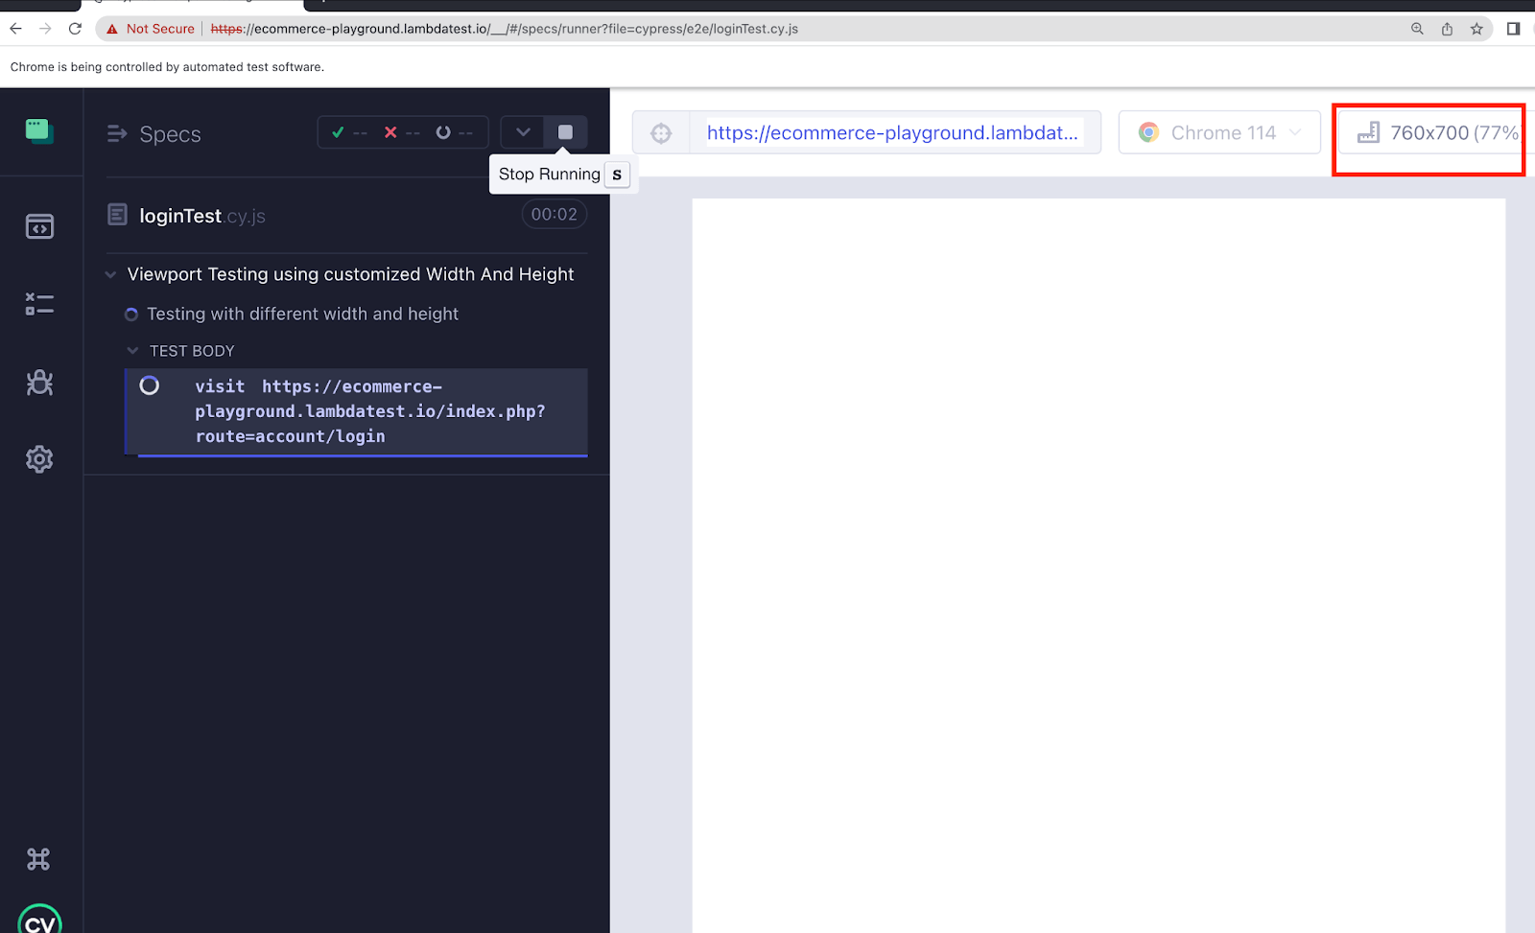Reload the Chrome page
Image resolution: width=1535 pixels, height=933 pixels.
point(75,29)
